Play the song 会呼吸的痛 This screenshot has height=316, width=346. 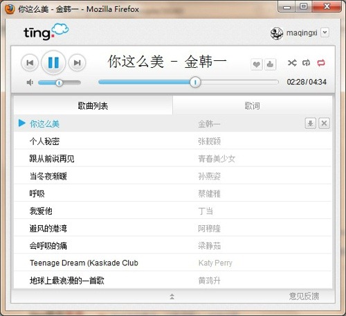(48, 246)
